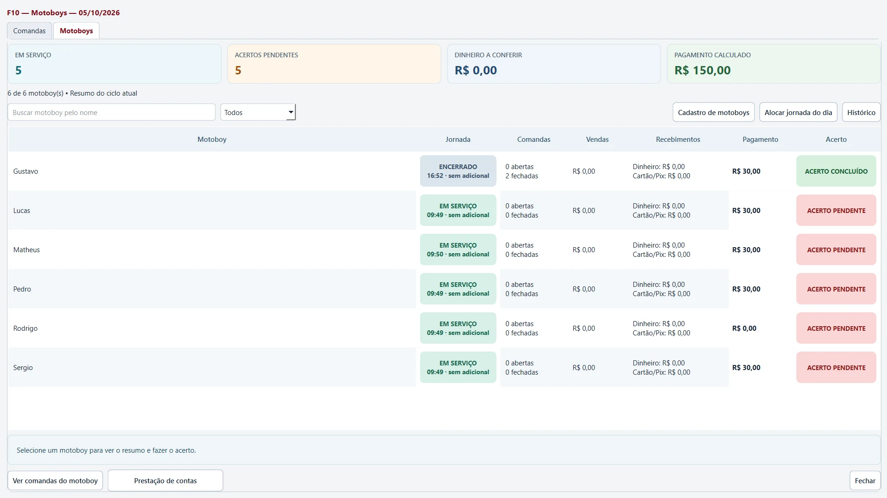Click the Dinheiro a Conferir card
Screen dimensions: 887x498
click(554, 64)
